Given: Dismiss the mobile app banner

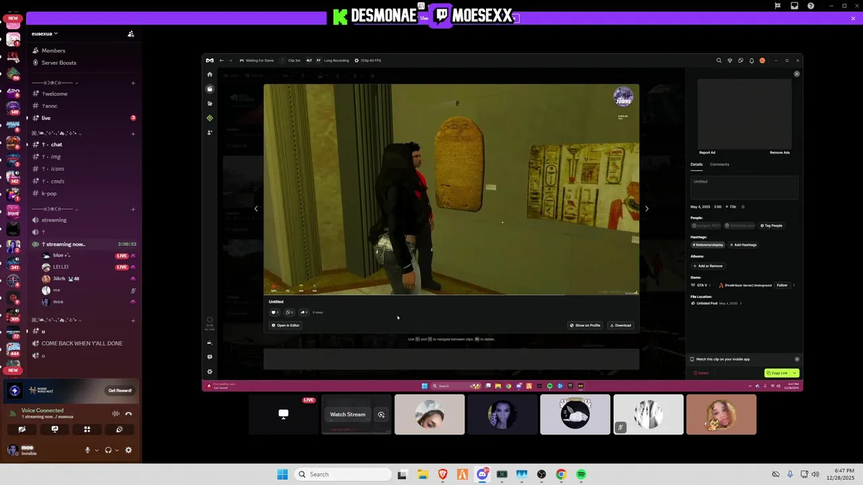Looking at the screenshot, I should coord(796,359).
